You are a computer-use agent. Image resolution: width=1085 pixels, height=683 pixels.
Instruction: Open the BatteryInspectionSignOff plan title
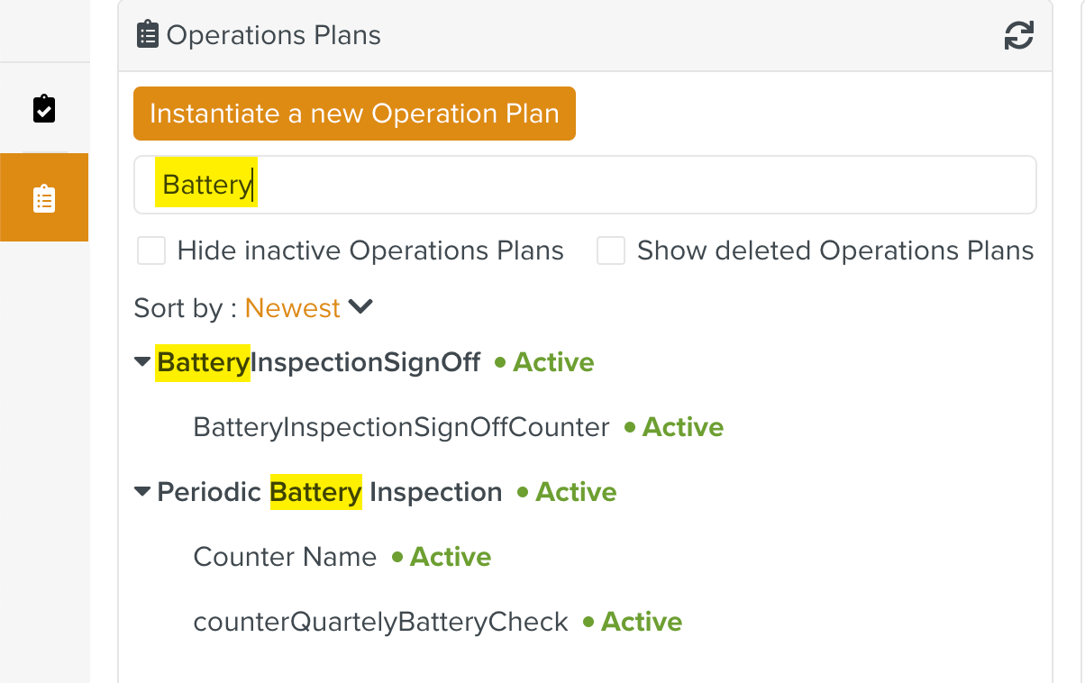(319, 362)
